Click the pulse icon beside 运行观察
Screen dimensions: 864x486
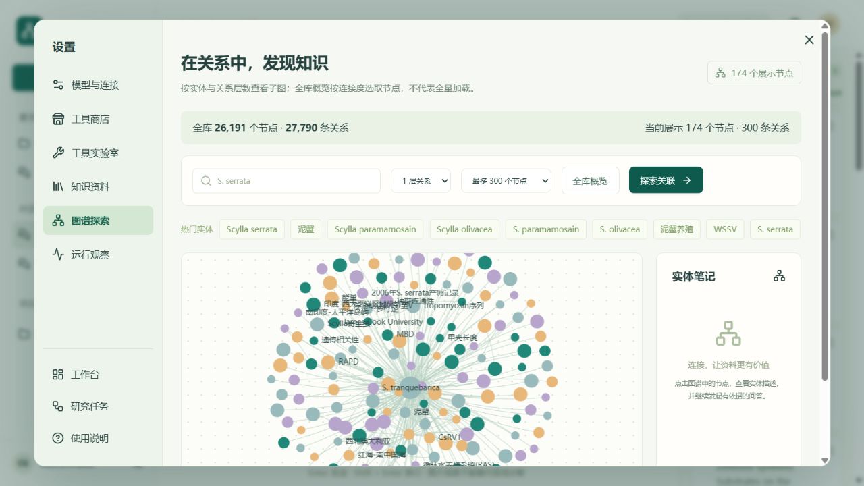pos(58,254)
